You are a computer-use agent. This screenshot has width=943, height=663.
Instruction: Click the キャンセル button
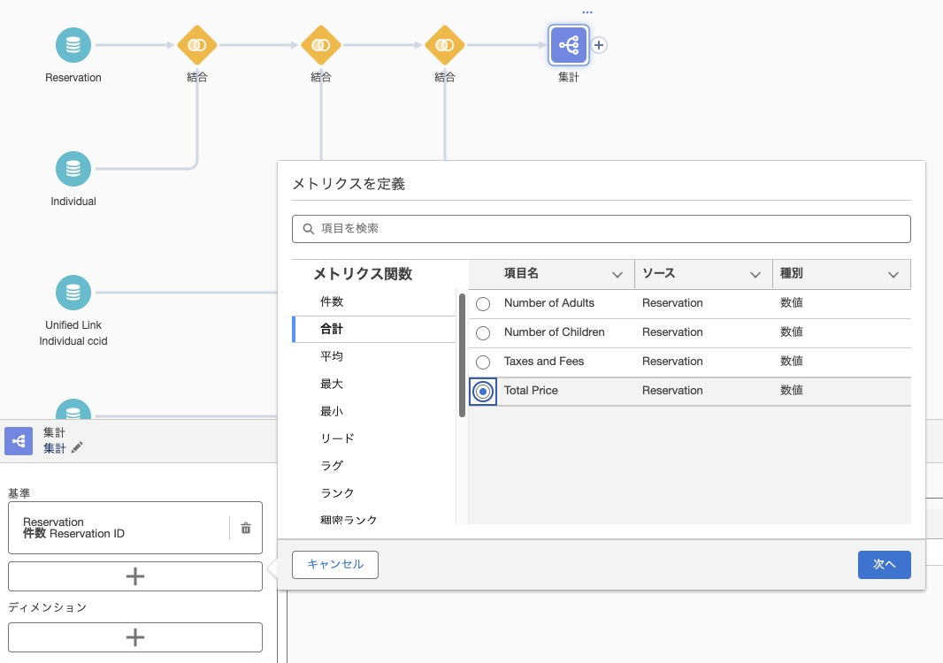[335, 564]
